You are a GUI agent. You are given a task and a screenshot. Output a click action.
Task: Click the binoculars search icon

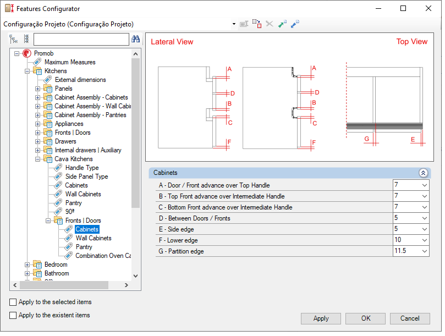(x=136, y=39)
